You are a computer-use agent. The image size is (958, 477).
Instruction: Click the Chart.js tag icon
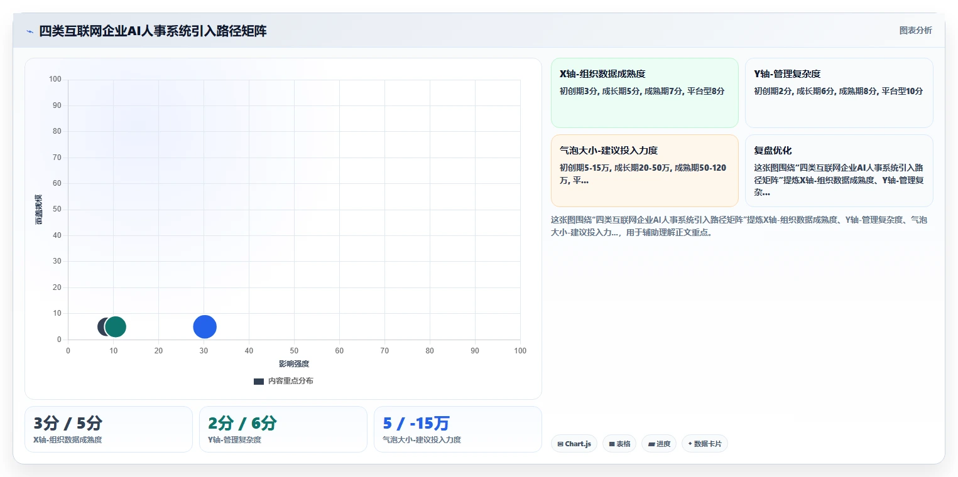[x=560, y=444]
